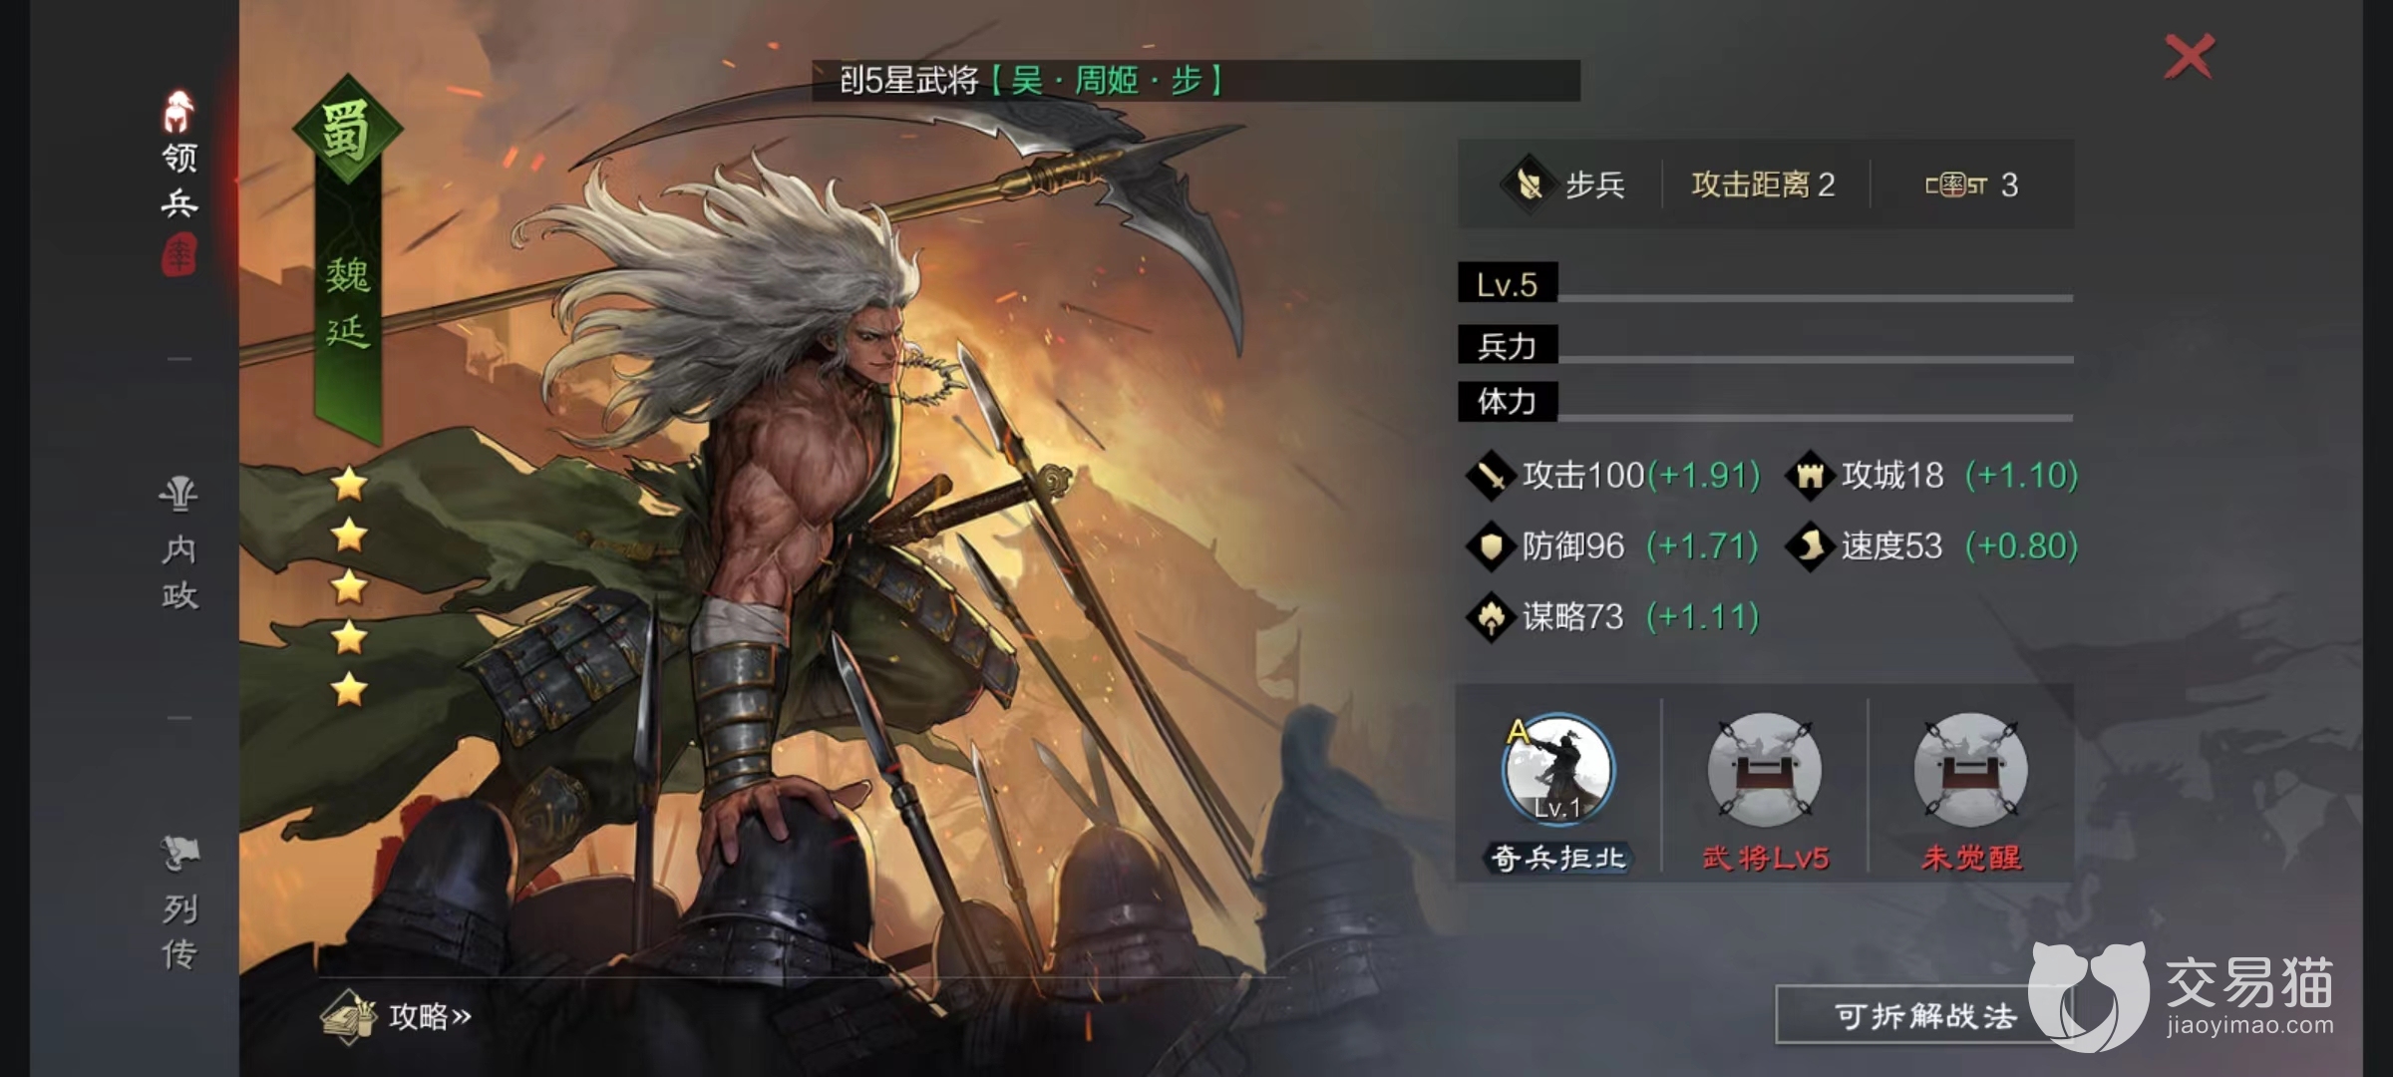
Task: Tap the Lv.5 experience bar
Action: (x=1765, y=285)
